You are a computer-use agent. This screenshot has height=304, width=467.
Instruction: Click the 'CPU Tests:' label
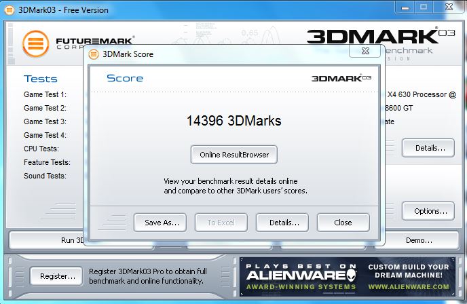pyautogui.click(x=41, y=149)
